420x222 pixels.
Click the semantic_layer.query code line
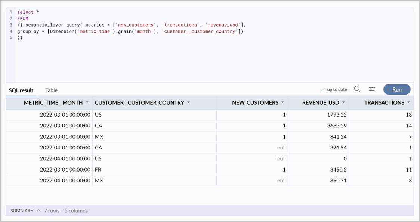pos(131,25)
